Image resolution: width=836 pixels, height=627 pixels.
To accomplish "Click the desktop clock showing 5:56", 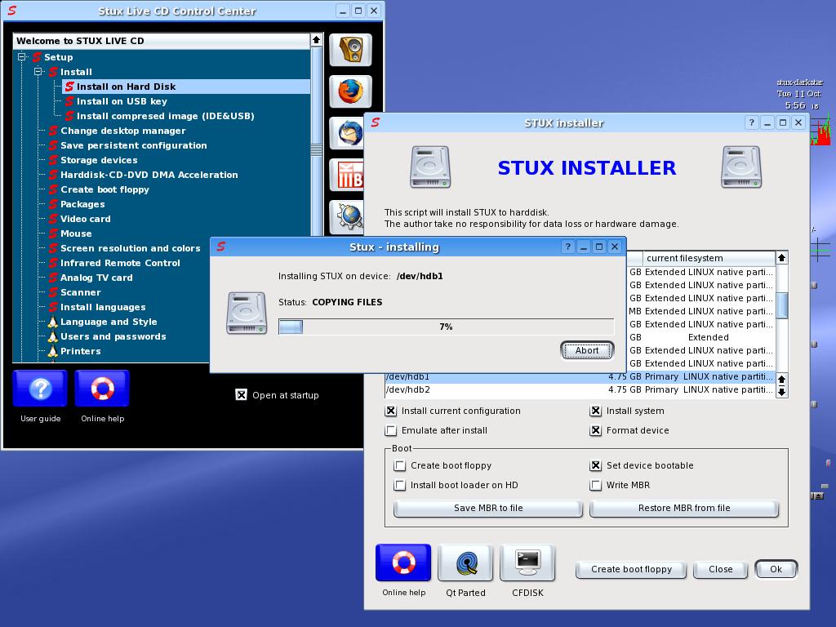I will pos(795,105).
